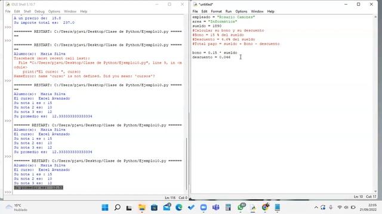Click the highlighted 'Su promedio es: 12.33' line

pyautogui.click(x=38, y=188)
